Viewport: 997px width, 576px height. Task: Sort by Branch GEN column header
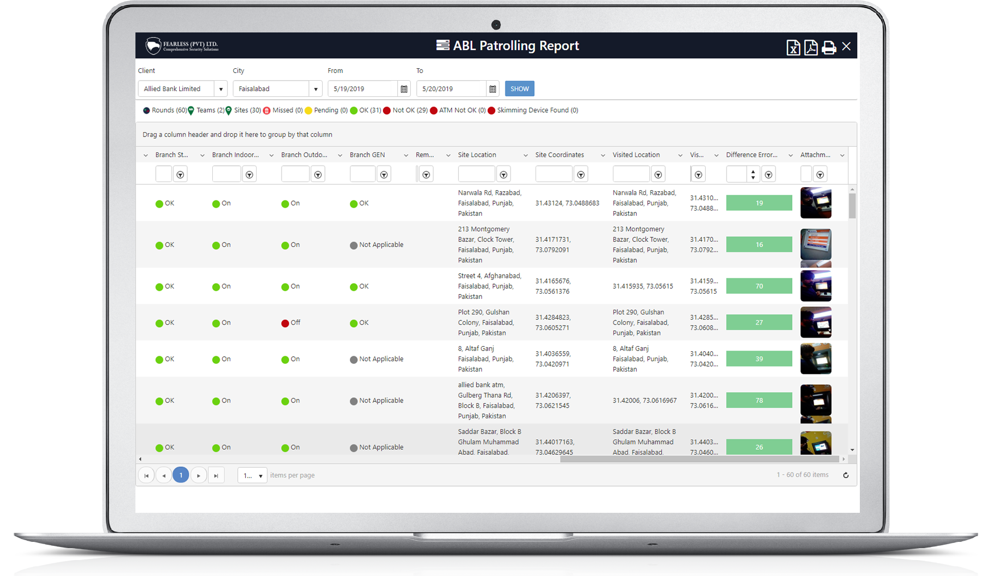pos(367,155)
